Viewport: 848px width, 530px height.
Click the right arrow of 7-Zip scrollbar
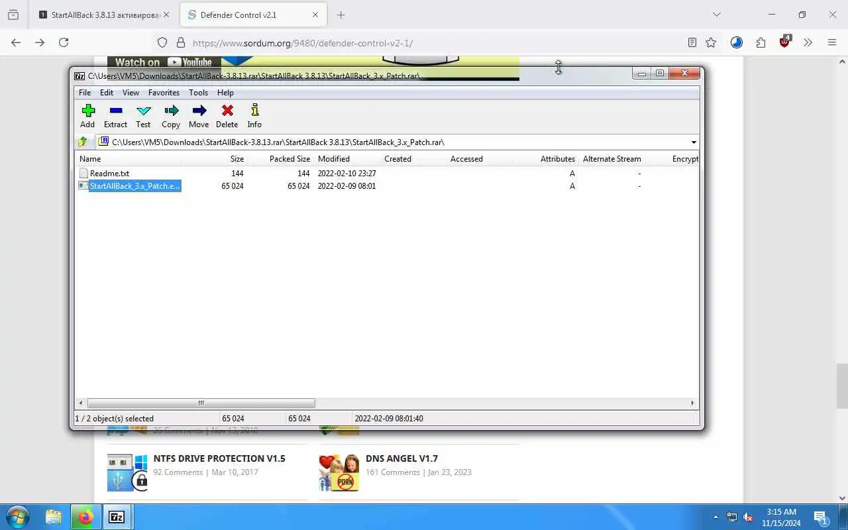(x=692, y=403)
